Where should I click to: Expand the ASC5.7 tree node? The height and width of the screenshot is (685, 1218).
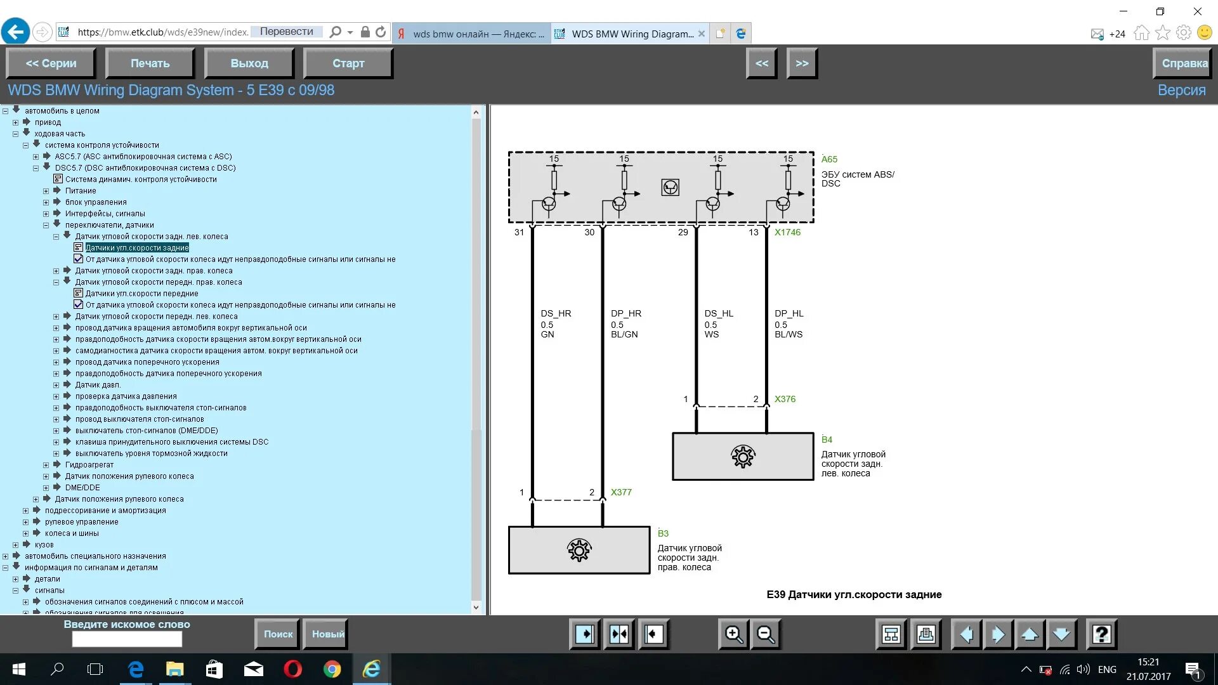click(x=36, y=157)
